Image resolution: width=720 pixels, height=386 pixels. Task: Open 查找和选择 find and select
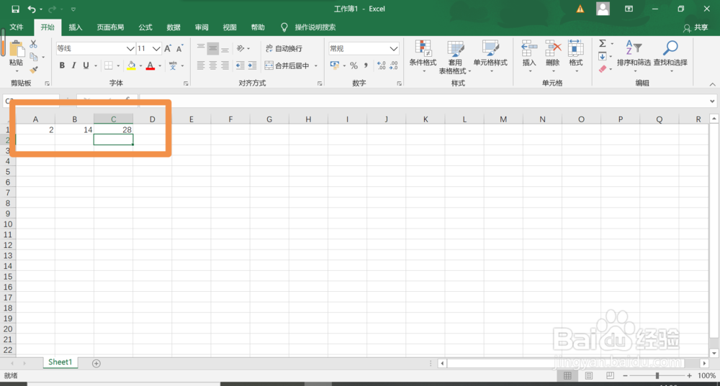pyautogui.click(x=670, y=56)
